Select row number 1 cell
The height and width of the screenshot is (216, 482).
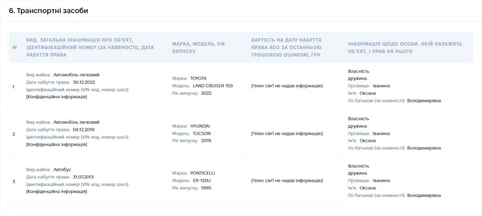(13, 87)
